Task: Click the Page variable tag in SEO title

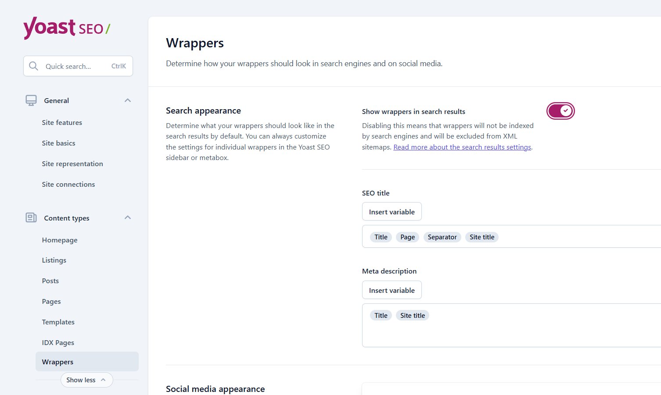Action: tap(407, 237)
